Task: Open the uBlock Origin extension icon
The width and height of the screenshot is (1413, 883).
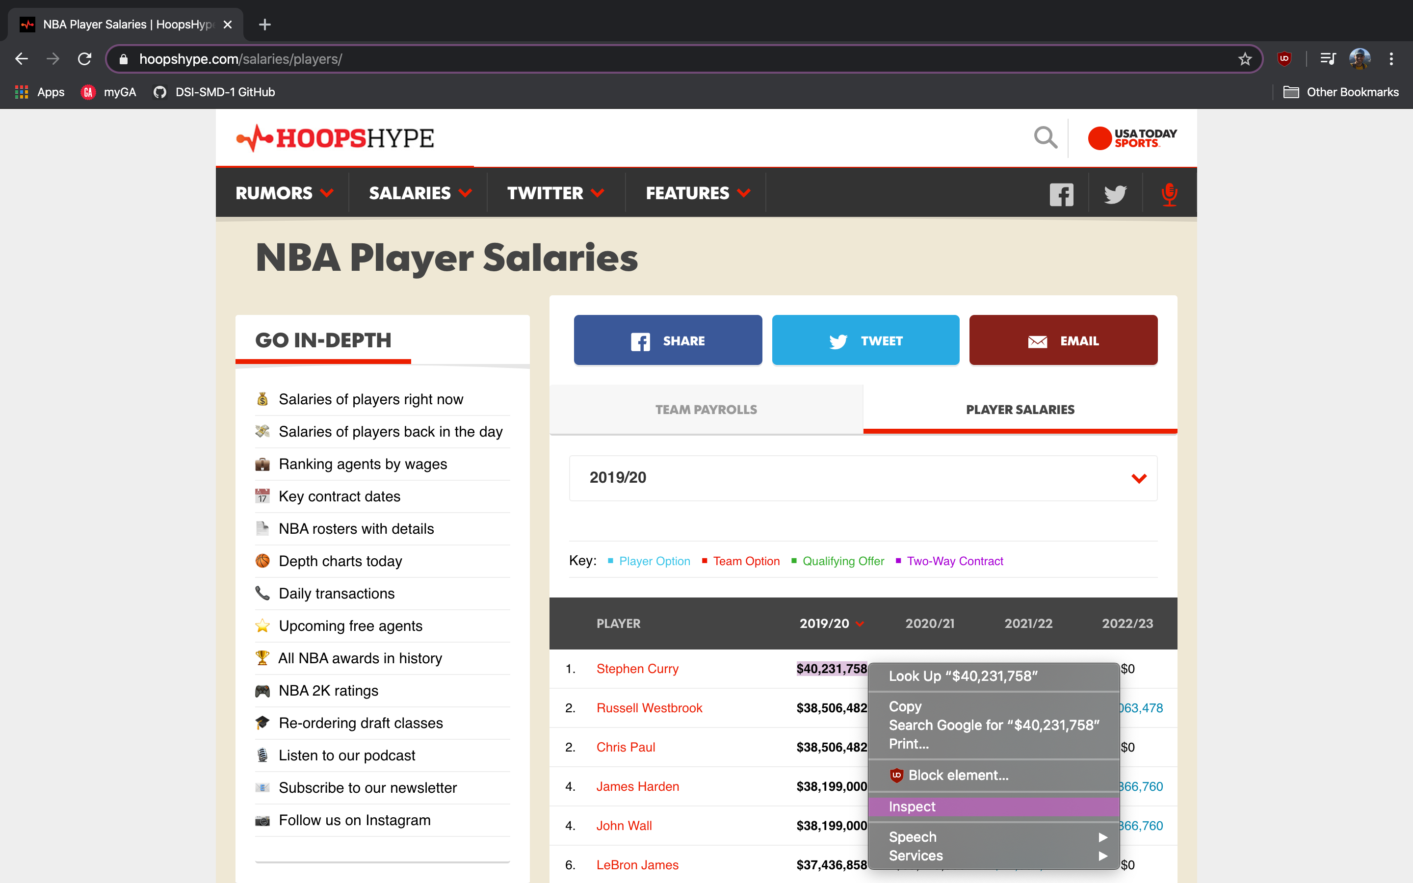Action: (1284, 59)
